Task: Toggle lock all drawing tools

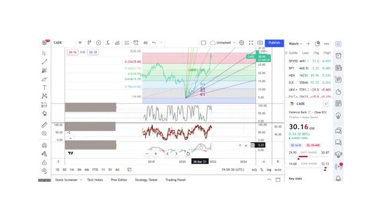Action: [44, 162]
